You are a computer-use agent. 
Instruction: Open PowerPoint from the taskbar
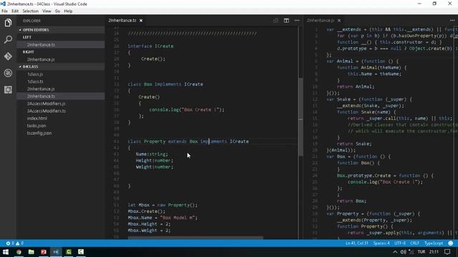coord(44,252)
